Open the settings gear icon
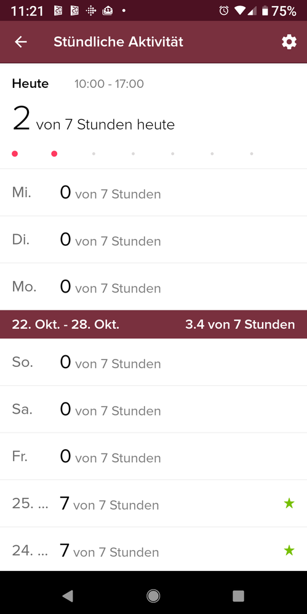 pyautogui.click(x=289, y=42)
